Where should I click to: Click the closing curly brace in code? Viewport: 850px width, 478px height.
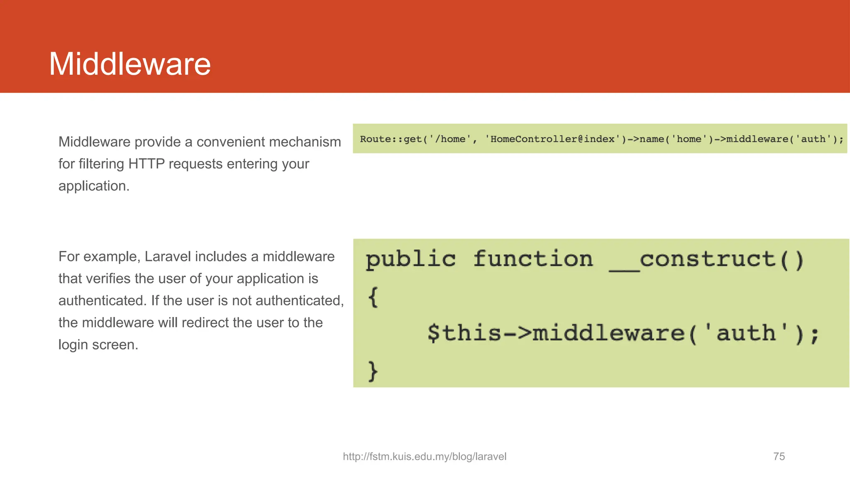[373, 371]
